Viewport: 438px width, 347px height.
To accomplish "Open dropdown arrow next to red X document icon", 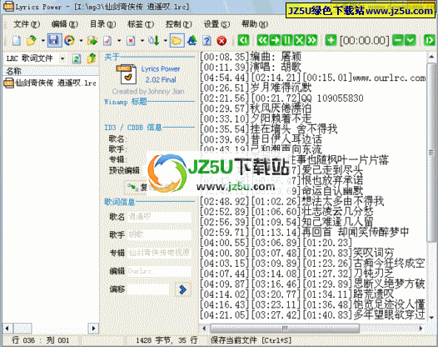I will click(142, 41).
